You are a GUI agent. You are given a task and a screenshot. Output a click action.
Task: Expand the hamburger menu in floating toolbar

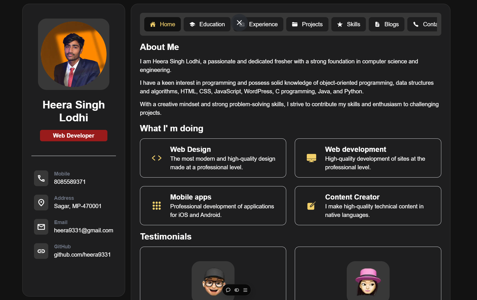pos(245,290)
